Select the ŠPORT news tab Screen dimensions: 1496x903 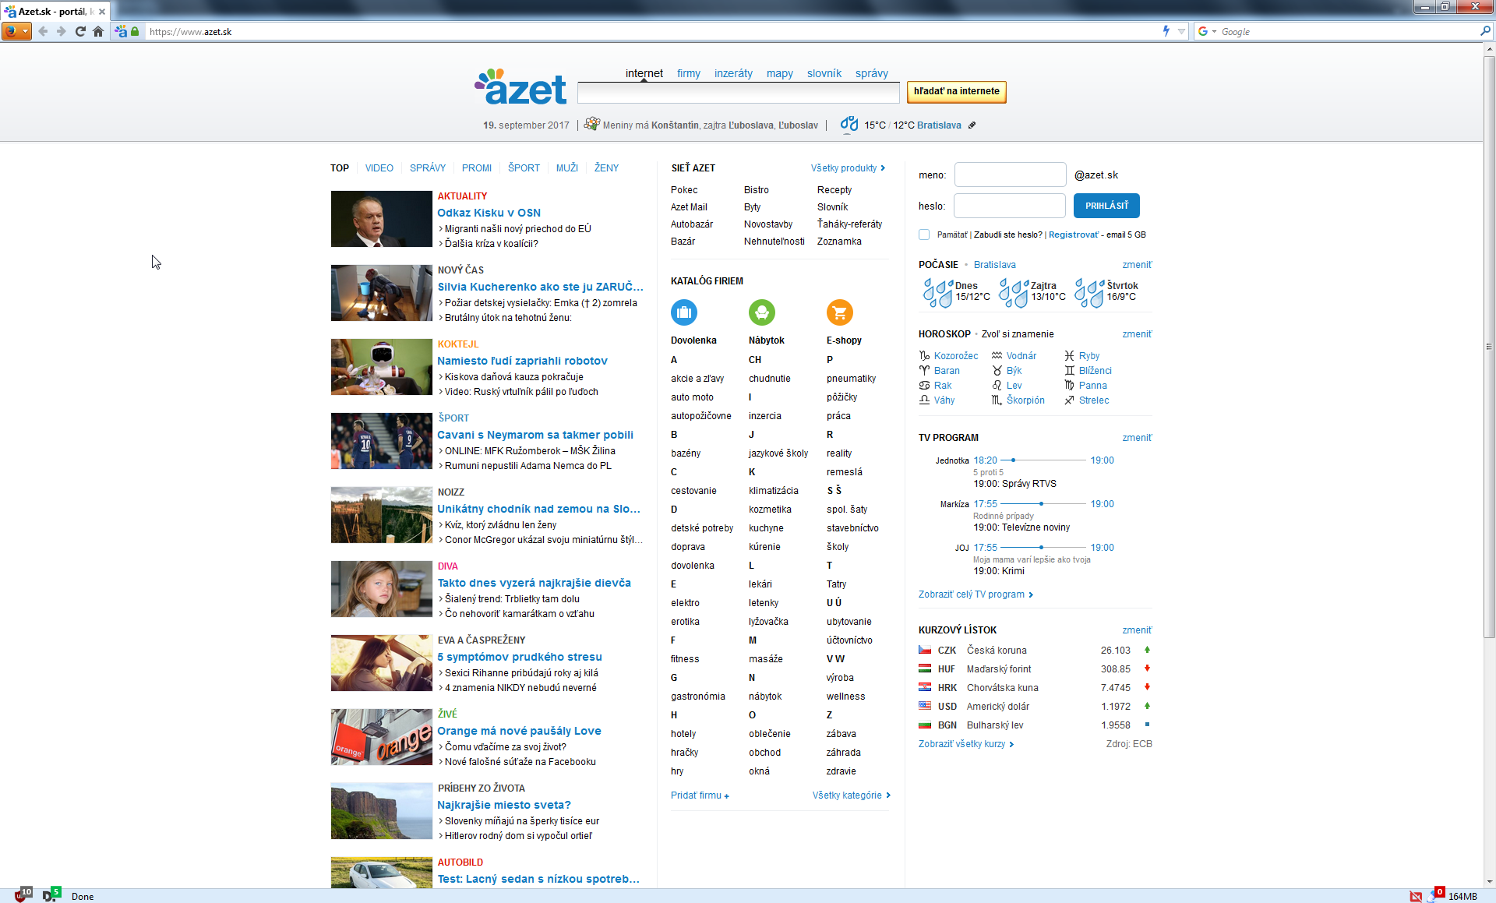point(524,168)
